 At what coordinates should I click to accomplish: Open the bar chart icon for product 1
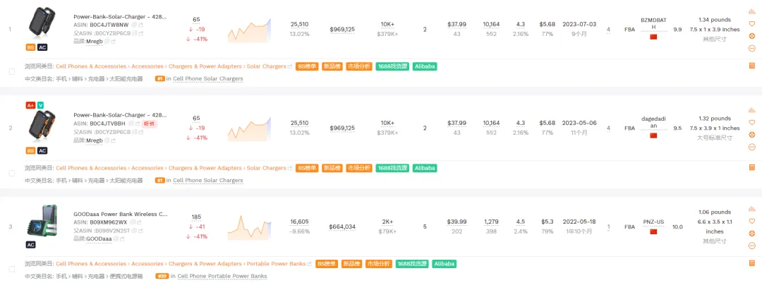pos(751,12)
